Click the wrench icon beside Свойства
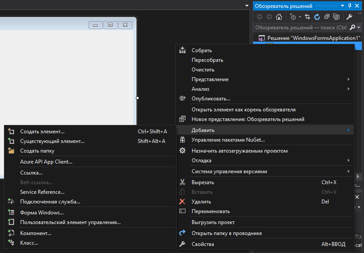Image resolution: width=364 pixels, height=253 pixels. [182, 244]
